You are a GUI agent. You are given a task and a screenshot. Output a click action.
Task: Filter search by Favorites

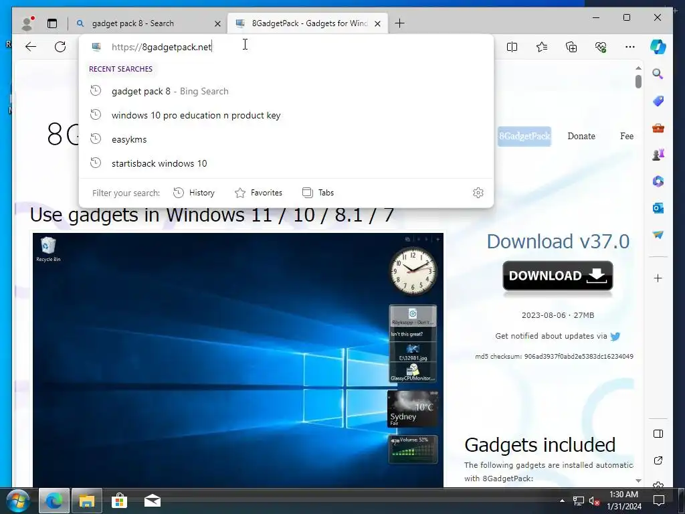point(259,193)
